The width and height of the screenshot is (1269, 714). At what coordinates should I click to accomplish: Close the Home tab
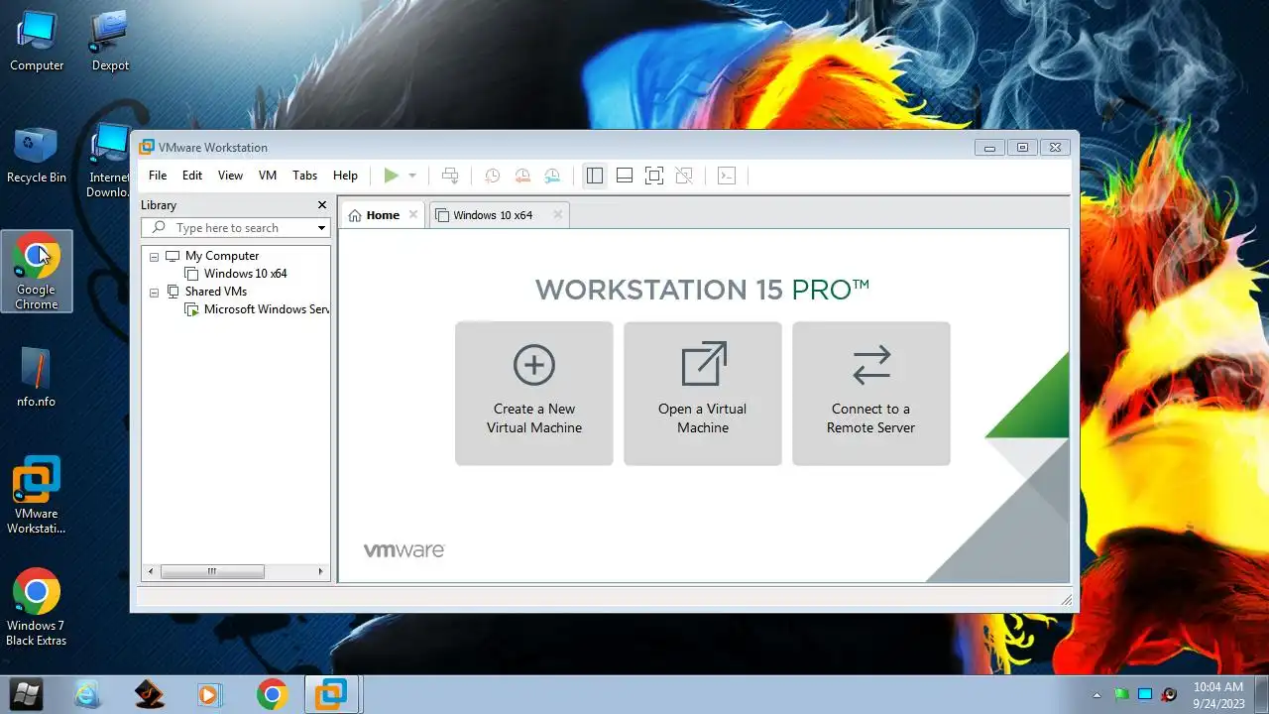coord(413,214)
